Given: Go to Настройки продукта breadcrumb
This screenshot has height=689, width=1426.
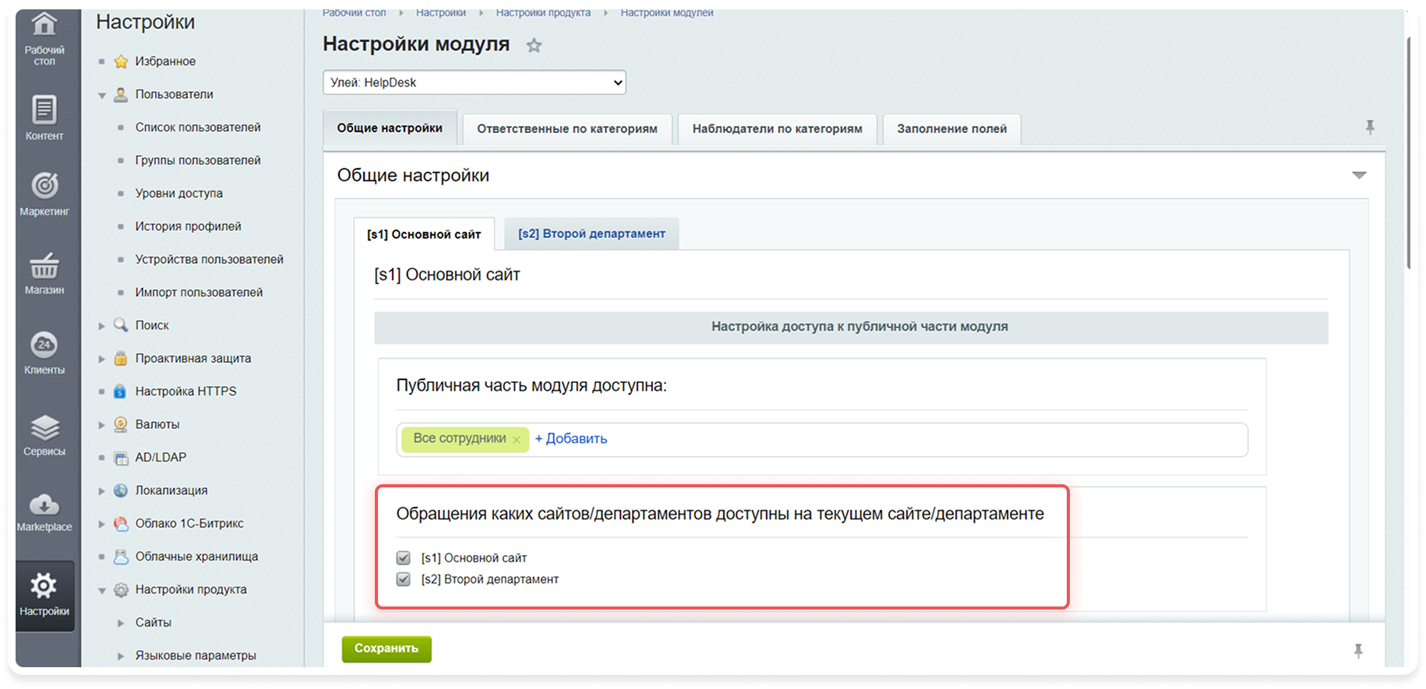Looking at the screenshot, I should (543, 13).
